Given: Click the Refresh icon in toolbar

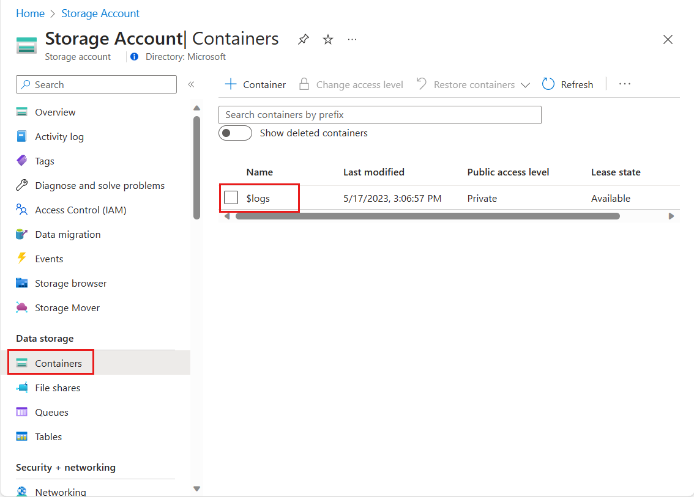Looking at the screenshot, I should tap(548, 84).
